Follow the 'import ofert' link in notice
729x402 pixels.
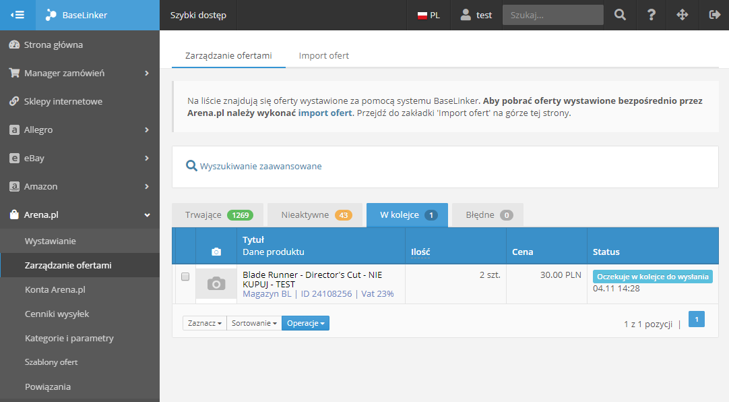tap(325, 113)
